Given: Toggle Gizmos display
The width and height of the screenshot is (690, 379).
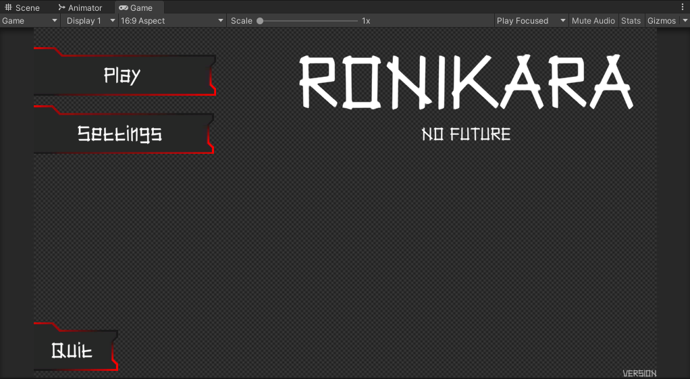Looking at the screenshot, I should 662,21.
